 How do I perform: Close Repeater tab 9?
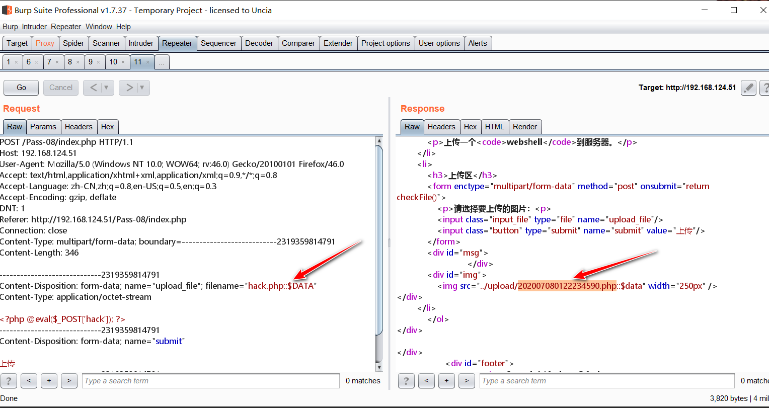(x=98, y=62)
